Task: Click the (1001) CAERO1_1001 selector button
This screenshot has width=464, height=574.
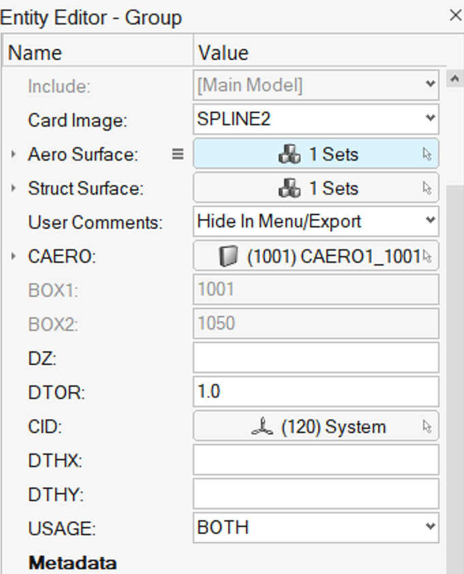Action: click(316, 255)
